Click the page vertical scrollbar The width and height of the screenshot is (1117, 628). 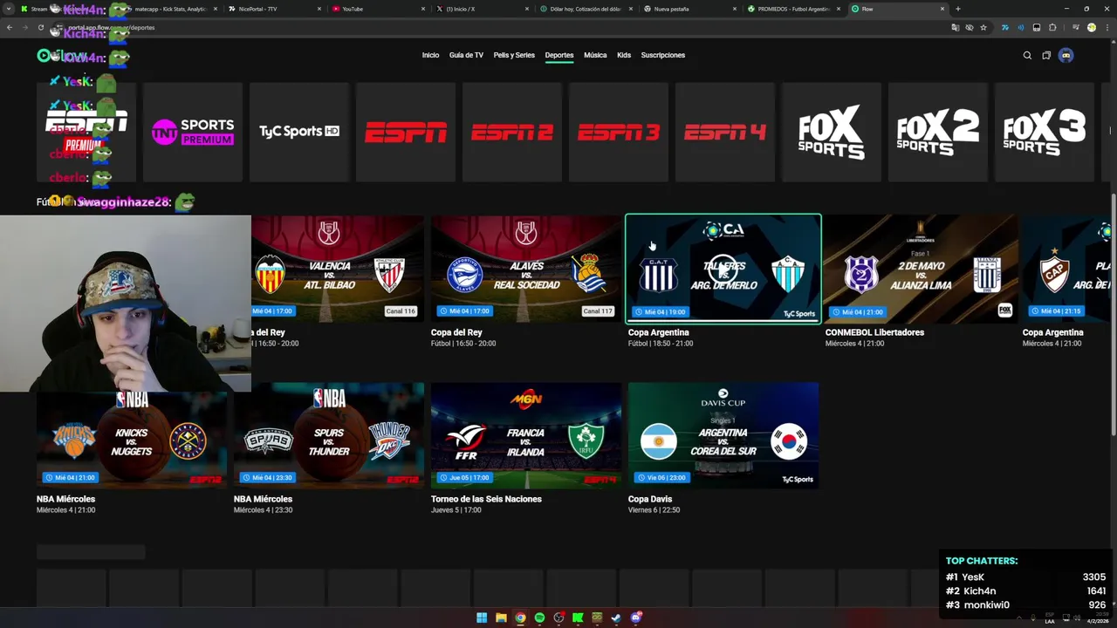click(x=1114, y=314)
